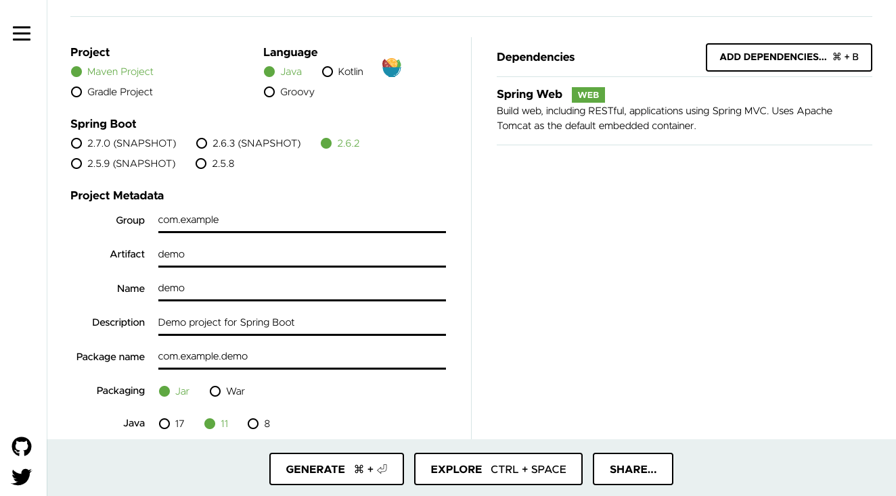Click the colorful avatar icon beside Kotlin
The width and height of the screenshot is (896, 496).
[x=392, y=67]
